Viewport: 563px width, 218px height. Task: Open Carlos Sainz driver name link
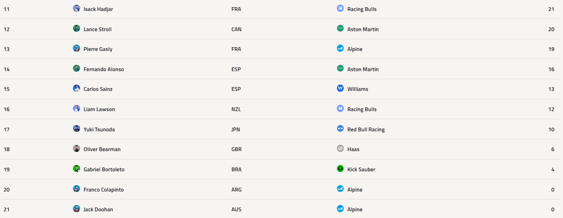point(98,89)
